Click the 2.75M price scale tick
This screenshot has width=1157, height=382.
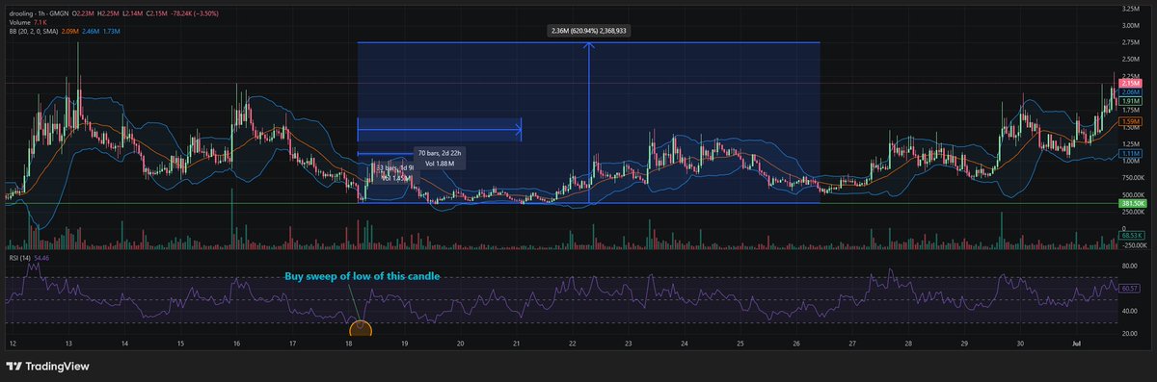click(x=1130, y=43)
